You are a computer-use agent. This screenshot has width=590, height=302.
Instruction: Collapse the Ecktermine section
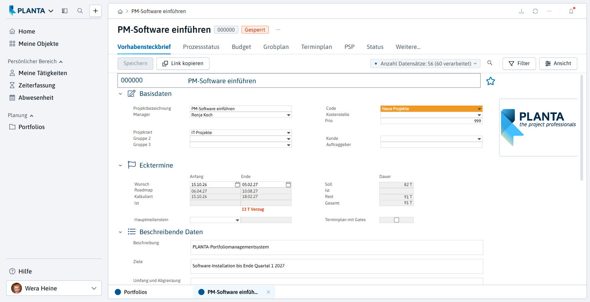click(x=120, y=165)
